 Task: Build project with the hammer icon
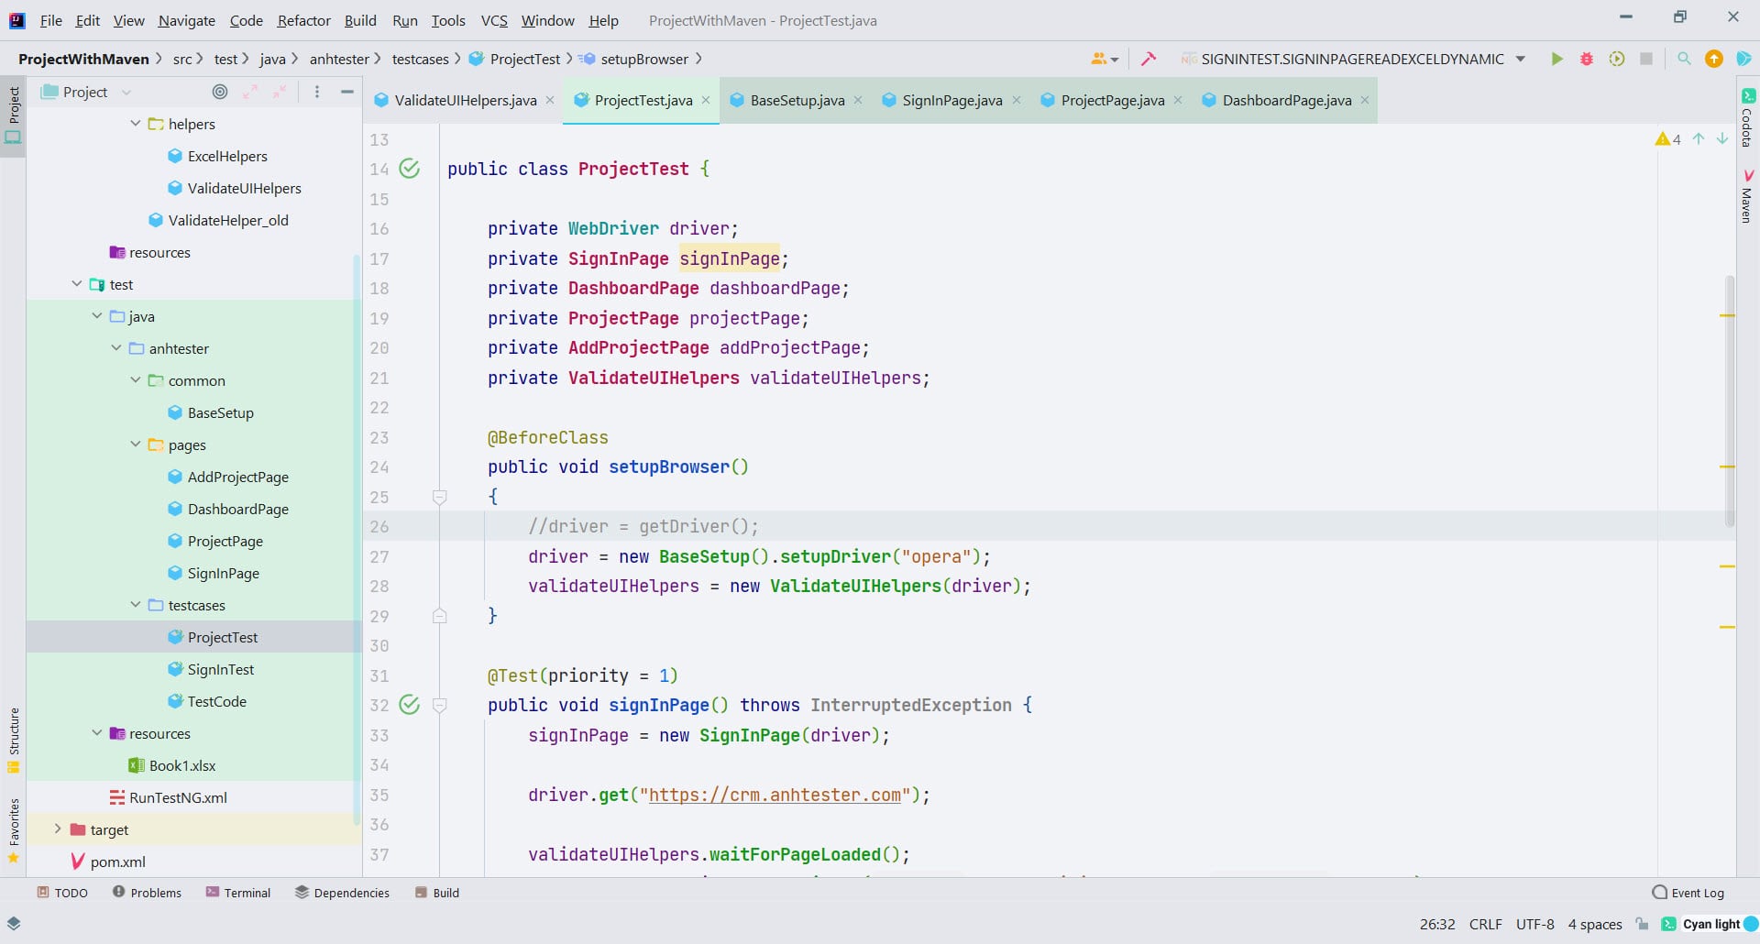[x=1148, y=59]
